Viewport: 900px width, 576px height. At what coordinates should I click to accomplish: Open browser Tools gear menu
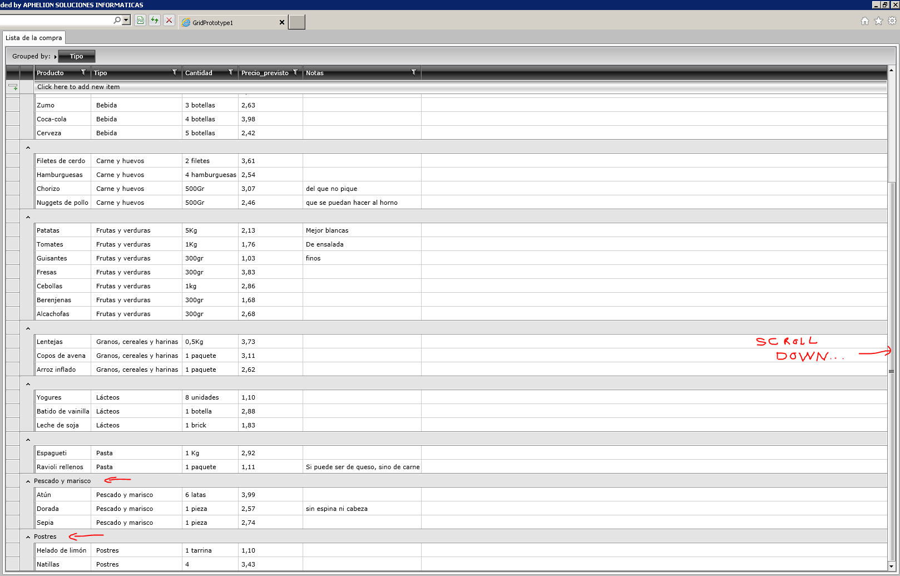[x=892, y=21]
